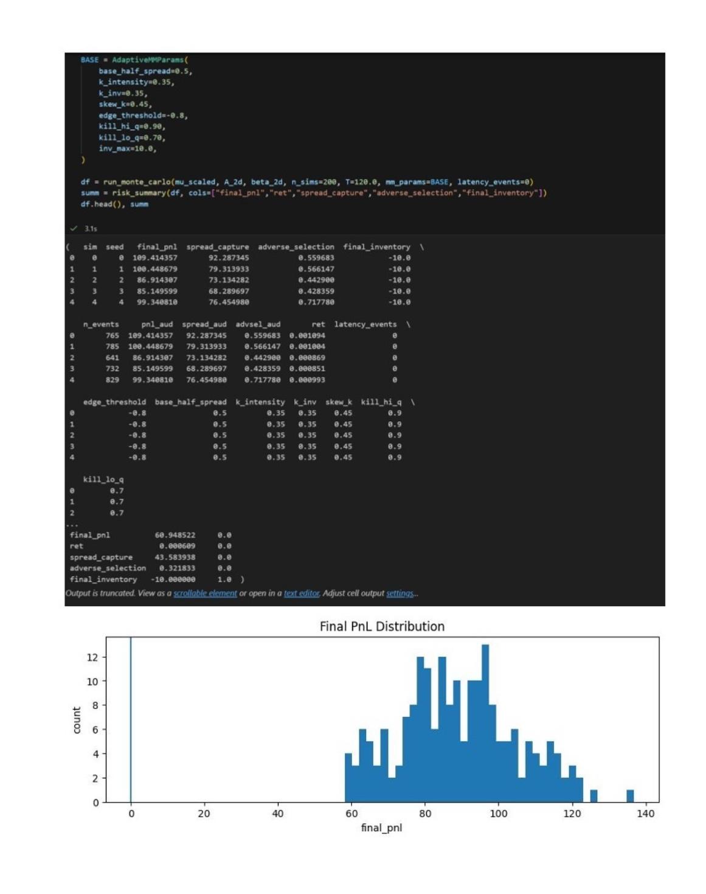Click the vertical zero line in chart

(x=131, y=719)
